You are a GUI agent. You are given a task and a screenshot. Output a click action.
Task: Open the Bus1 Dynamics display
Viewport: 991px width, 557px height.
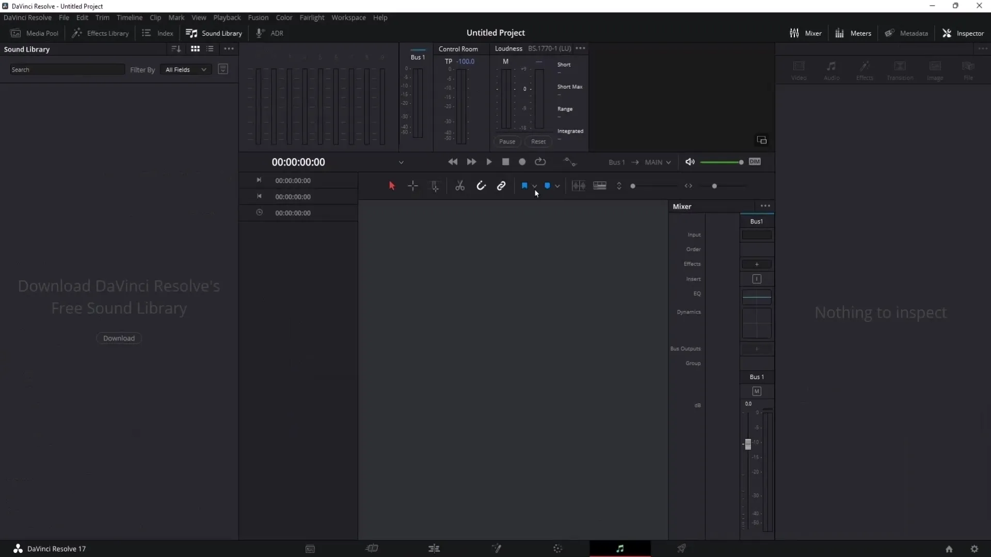point(757,323)
